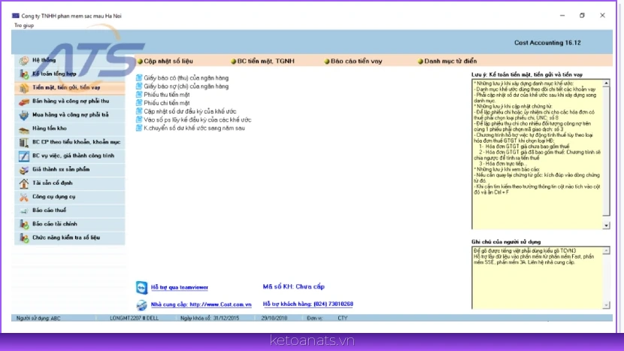Viewport: 624px width, 351px height.
Task: Select Công cụ dụng cụ module
Action: pos(70,197)
